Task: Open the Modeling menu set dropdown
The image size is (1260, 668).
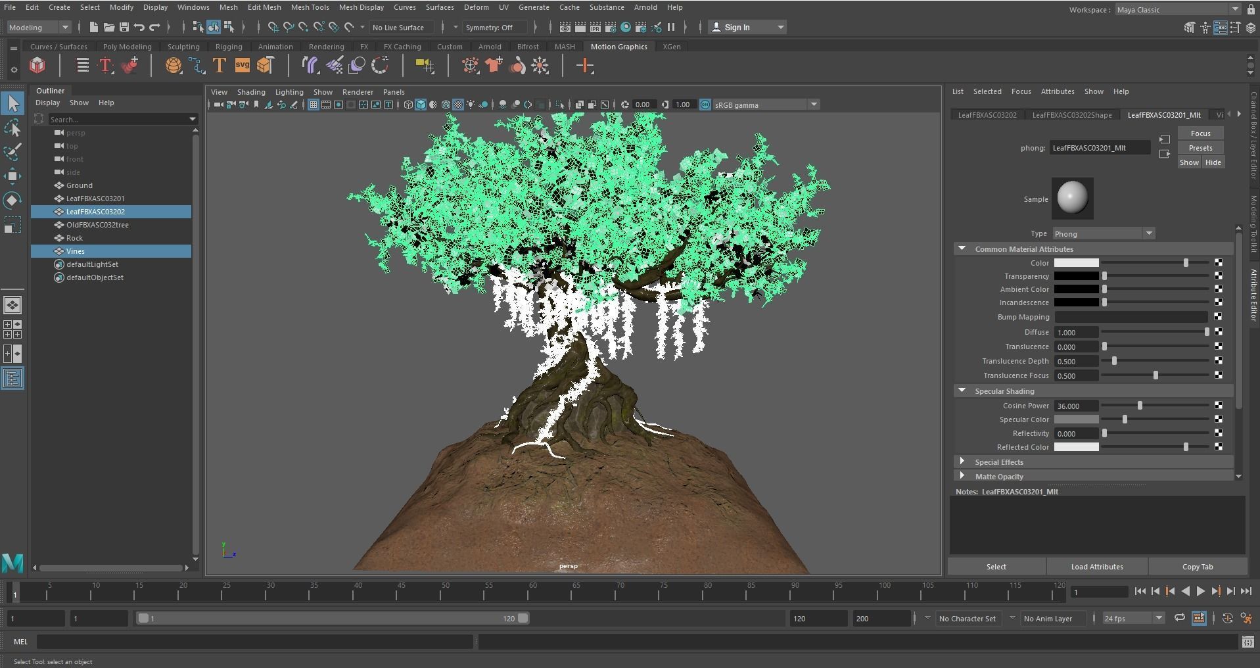Action: pos(39,27)
